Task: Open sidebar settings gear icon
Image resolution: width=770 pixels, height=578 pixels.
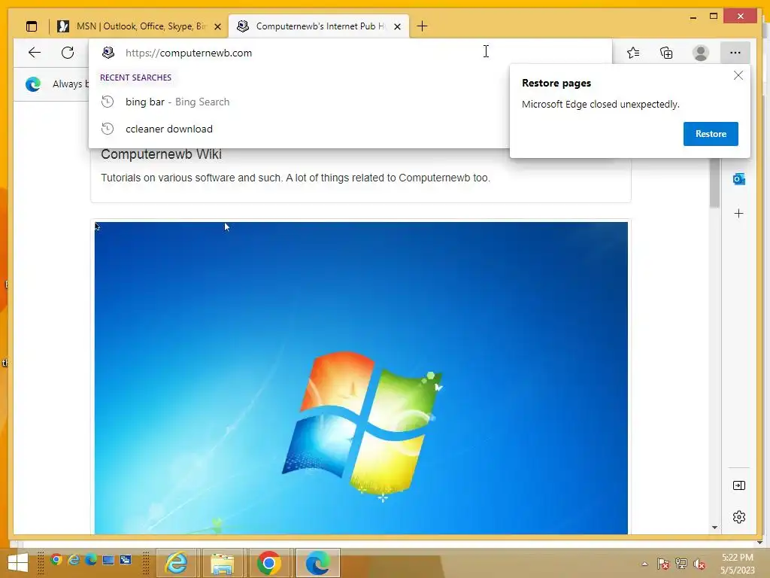Action: pyautogui.click(x=738, y=517)
